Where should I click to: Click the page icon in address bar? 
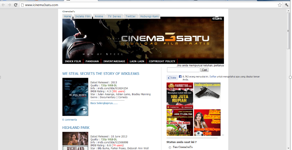click(x=23, y=5)
